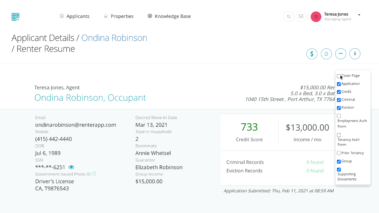Click the Ondina Robinson, Occupant heading
This screenshot has height=213, width=379.
tap(90, 97)
